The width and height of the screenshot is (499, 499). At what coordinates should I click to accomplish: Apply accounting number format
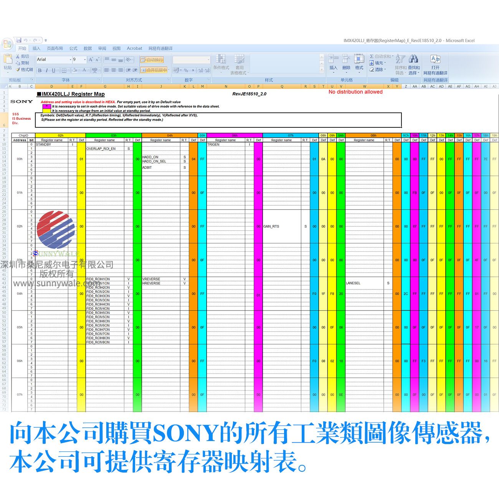click(x=177, y=71)
